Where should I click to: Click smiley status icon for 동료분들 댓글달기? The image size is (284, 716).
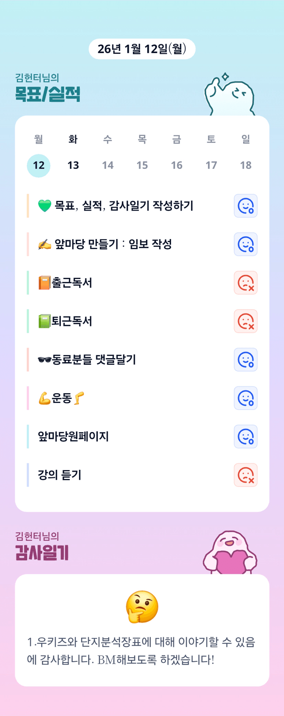246,360
